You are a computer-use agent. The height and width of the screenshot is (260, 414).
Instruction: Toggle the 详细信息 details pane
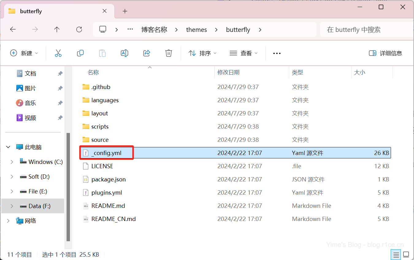[x=385, y=53]
